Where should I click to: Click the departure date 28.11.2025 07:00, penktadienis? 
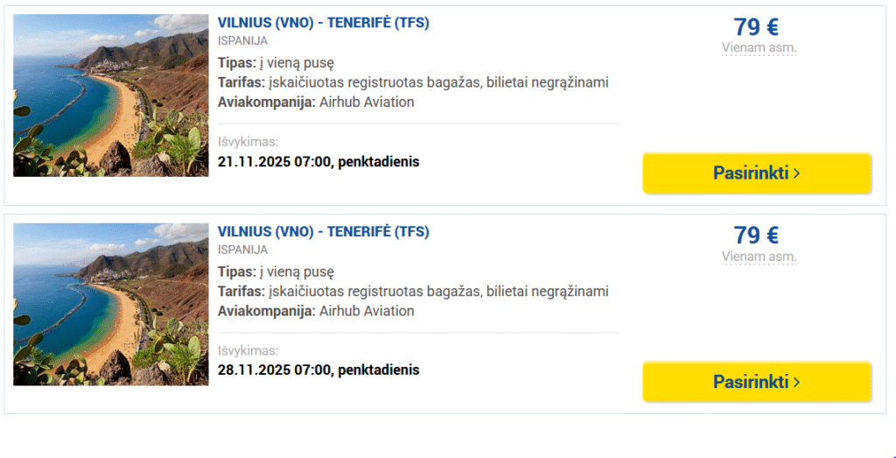pyautogui.click(x=318, y=370)
